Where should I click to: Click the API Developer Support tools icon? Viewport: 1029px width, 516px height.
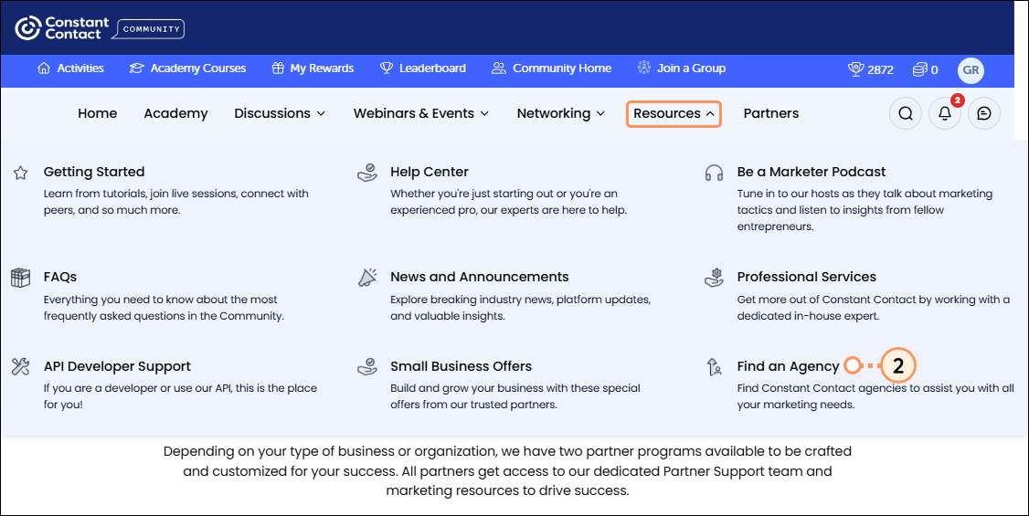(20, 366)
